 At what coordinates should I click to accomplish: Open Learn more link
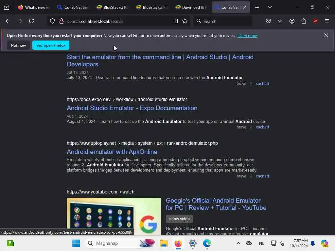click(247, 36)
